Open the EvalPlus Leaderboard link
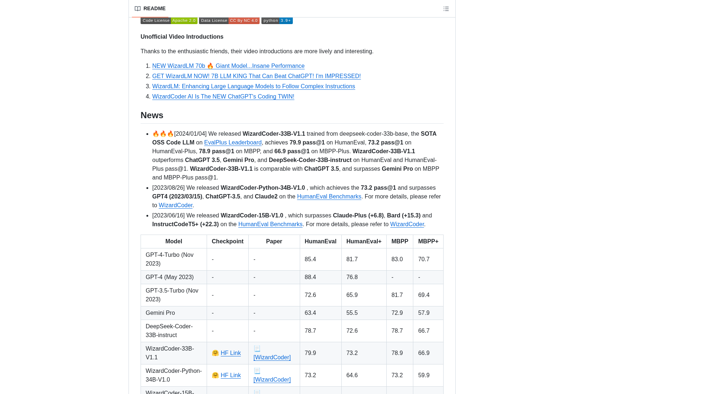 [233, 143]
